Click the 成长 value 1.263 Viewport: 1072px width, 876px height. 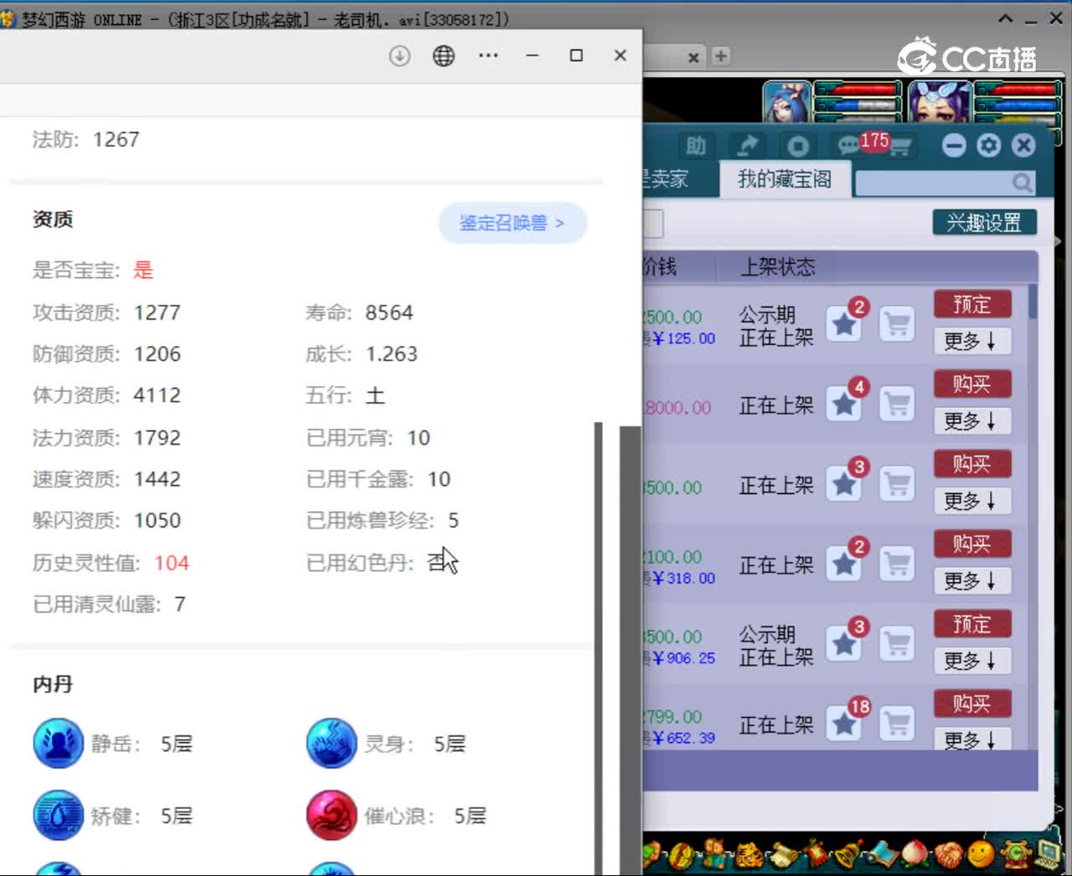391,353
